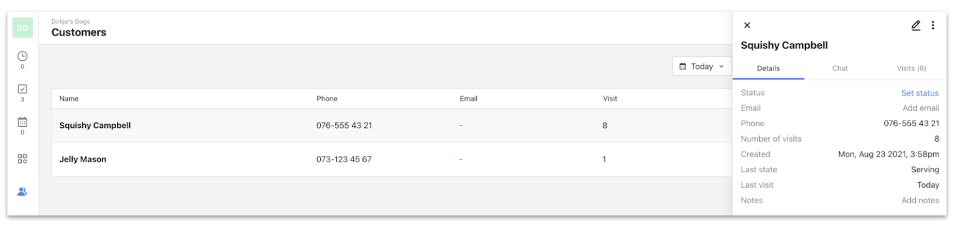This screenshot has width=955, height=225.
Task: Switch to the Chat tab
Action: point(840,68)
